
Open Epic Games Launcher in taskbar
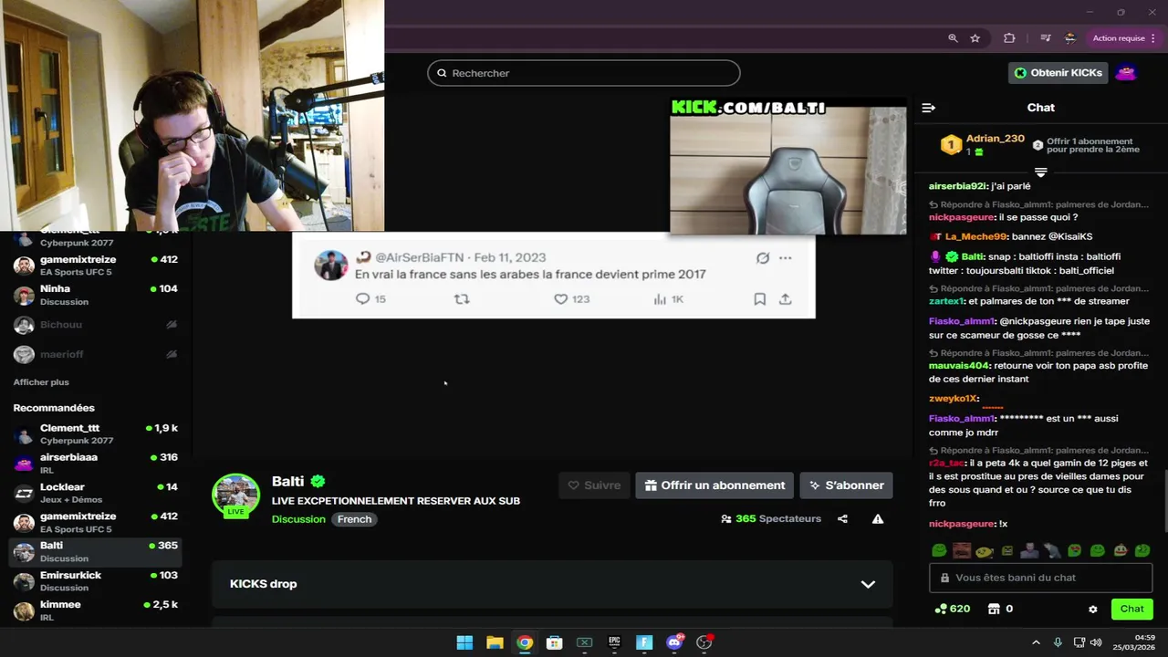click(x=614, y=642)
